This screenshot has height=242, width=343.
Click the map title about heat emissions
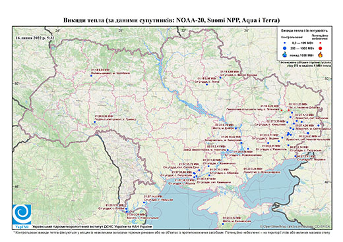coord(171,20)
